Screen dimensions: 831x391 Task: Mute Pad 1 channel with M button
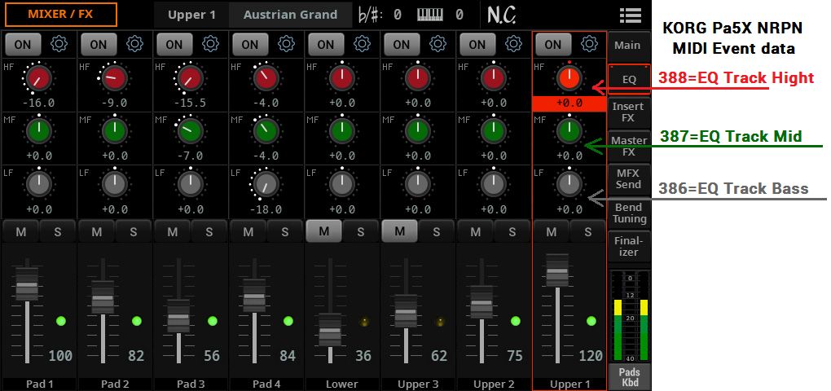click(x=20, y=231)
